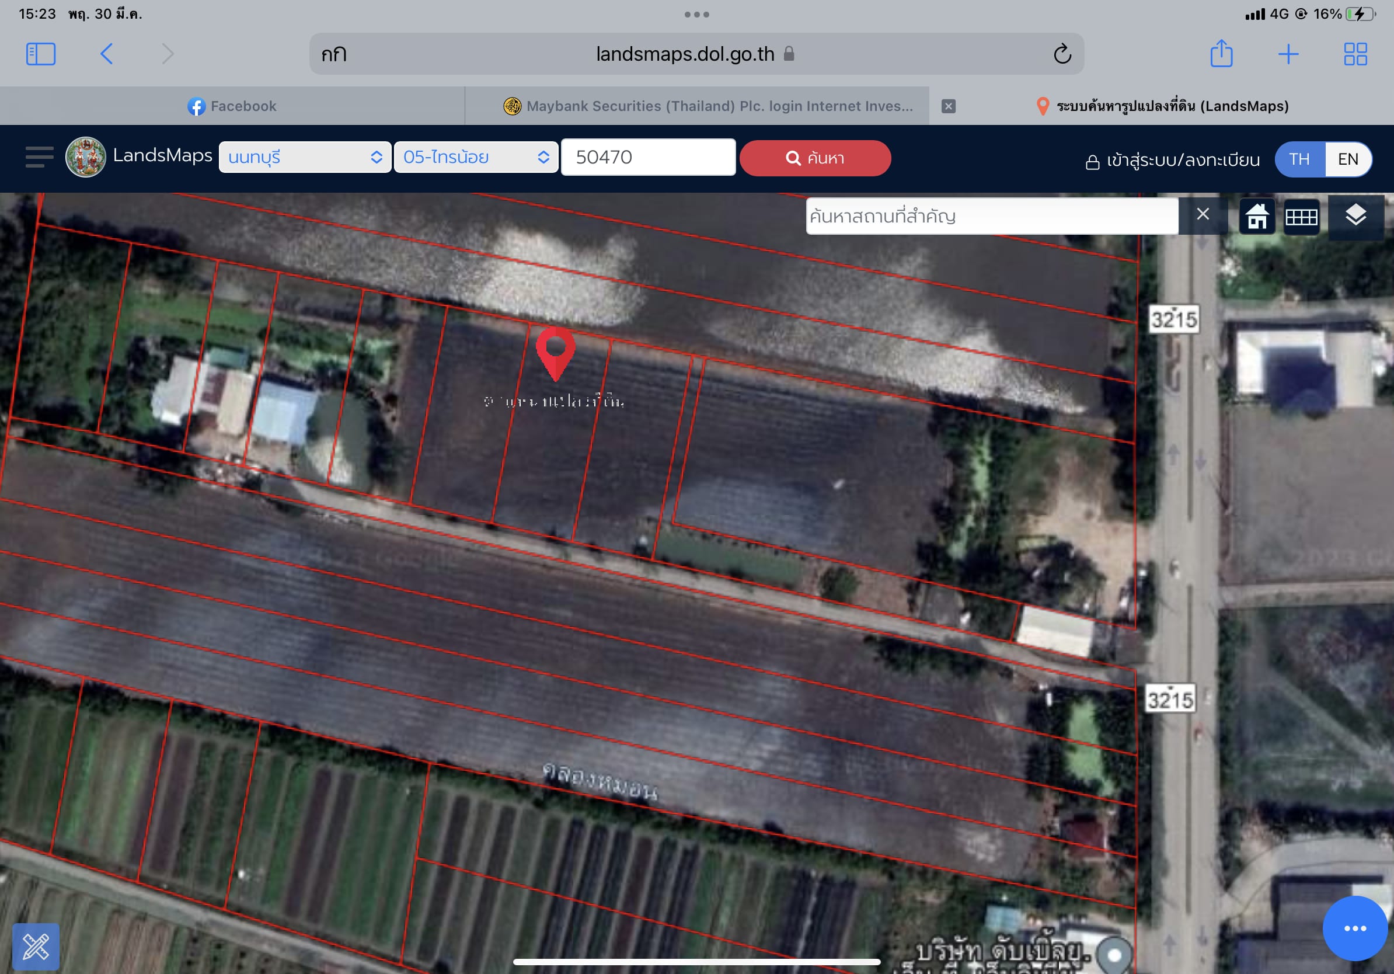Viewport: 1394px width, 974px height.
Task: Expand the 05-ไทรน้อย district dropdown
Action: tap(476, 157)
